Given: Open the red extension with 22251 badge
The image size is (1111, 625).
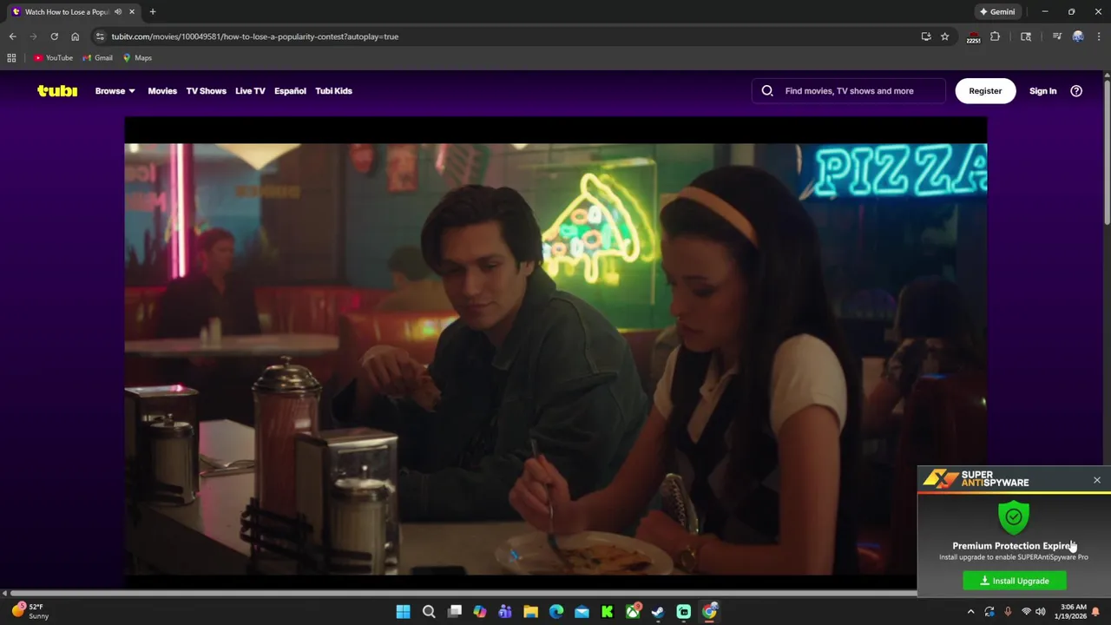Looking at the screenshot, I should point(974,36).
